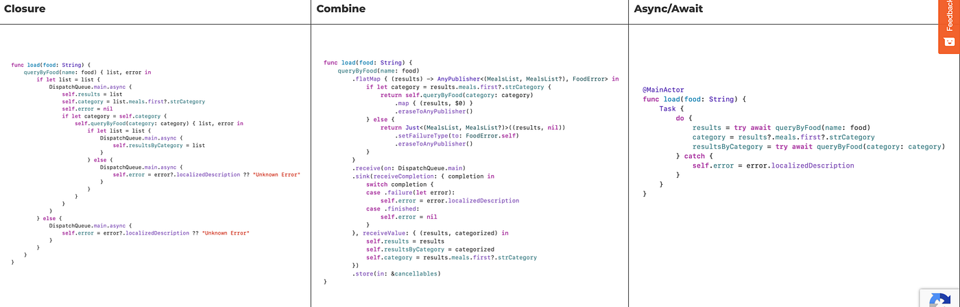Click "if let category = self.category {" line
This screenshot has width=960, height=307.
point(115,116)
